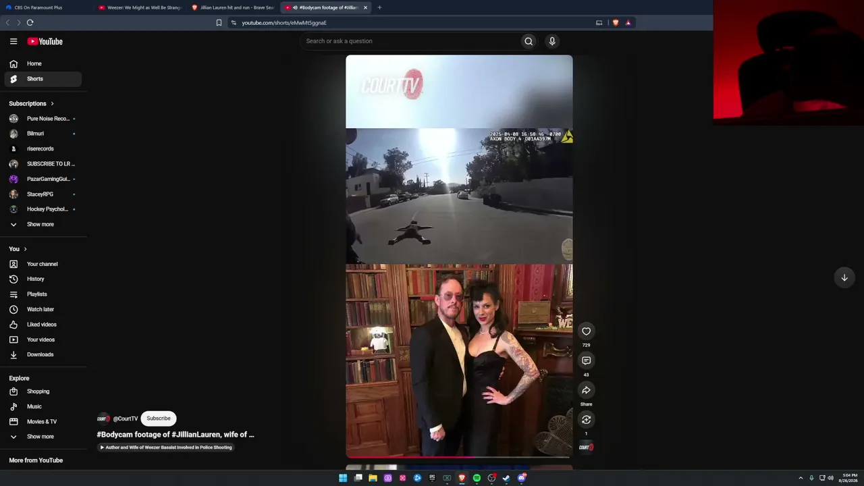Open Spotify from the taskbar
The width and height of the screenshot is (864, 486).
[477, 478]
